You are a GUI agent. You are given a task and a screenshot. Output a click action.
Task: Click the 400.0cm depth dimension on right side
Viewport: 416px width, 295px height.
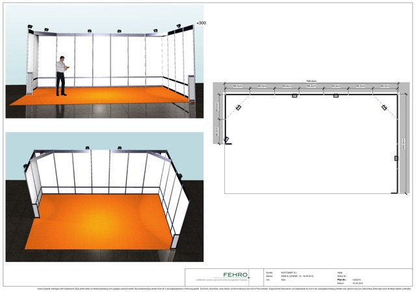tap(404, 143)
